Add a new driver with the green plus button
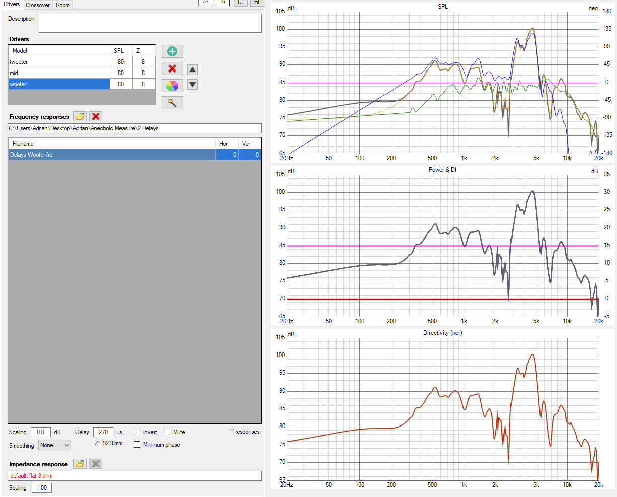Screen dimensions: 617x497 172,51
